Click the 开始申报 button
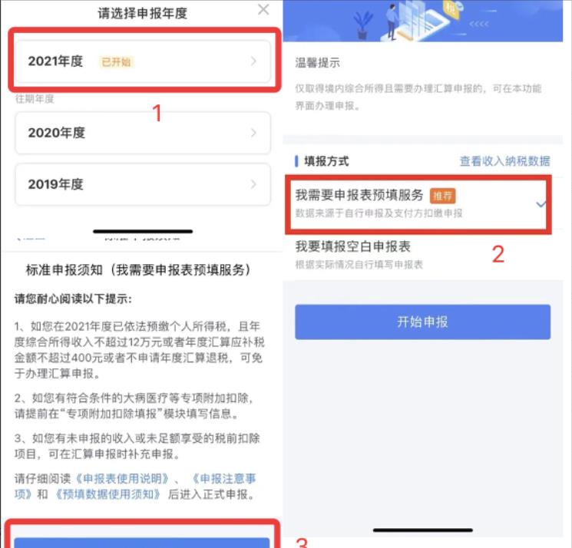Screen dimensions: 572x548 point(422,322)
